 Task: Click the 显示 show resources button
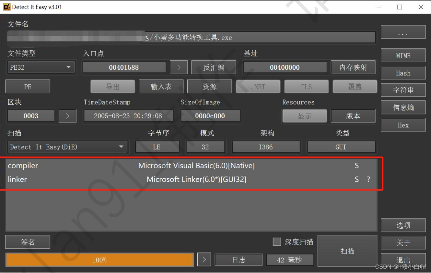(x=305, y=116)
